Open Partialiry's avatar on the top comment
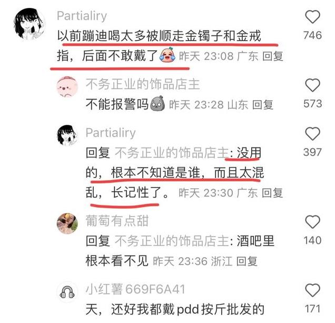This screenshot has width=335, height=323. pyautogui.click(x=29, y=24)
